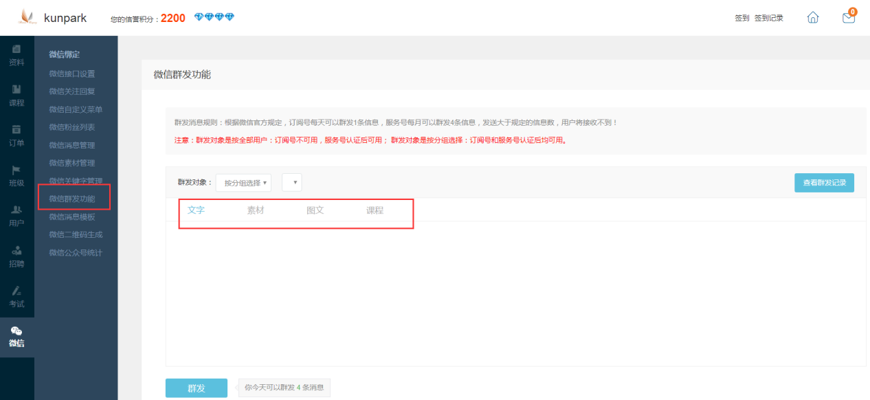Open 微信接口设置 menu item
This screenshot has width=870, height=400.
pyautogui.click(x=72, y=74)
